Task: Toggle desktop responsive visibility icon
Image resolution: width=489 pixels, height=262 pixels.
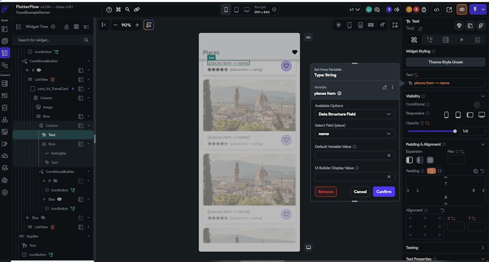Action: [x=482, y=115]
